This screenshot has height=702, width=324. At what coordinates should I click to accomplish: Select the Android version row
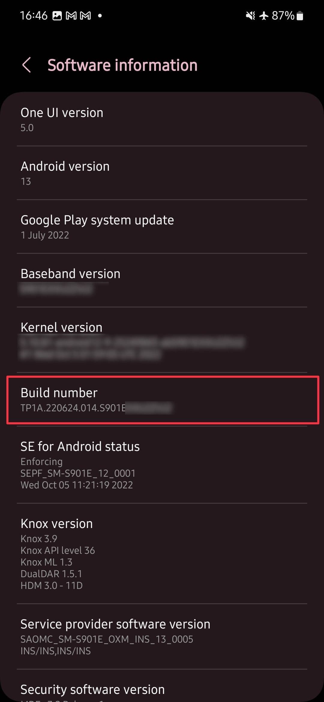click(x=162, y=173)
